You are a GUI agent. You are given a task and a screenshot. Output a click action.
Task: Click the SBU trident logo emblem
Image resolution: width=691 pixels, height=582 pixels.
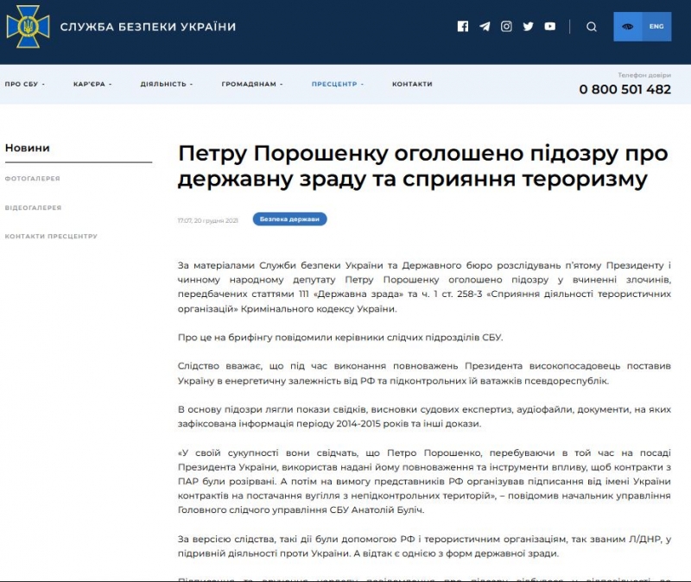(x=28, y=27)
